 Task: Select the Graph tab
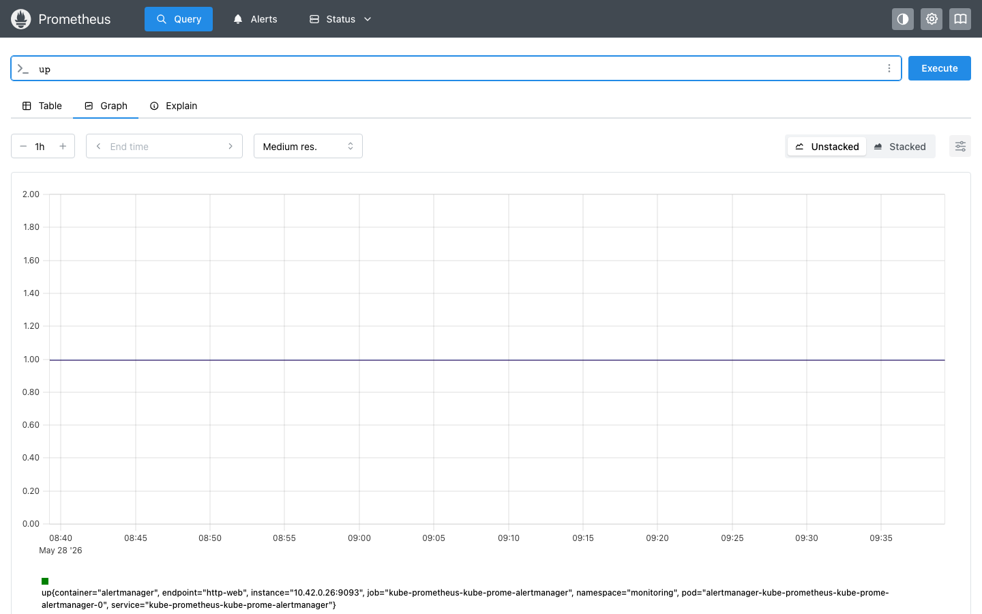click(106, 106)
